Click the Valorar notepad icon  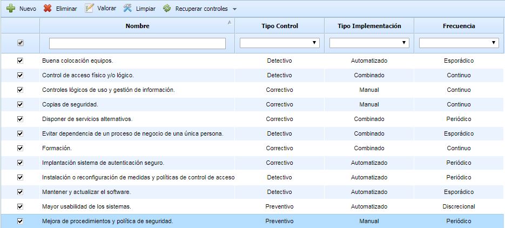pos(89,9)
